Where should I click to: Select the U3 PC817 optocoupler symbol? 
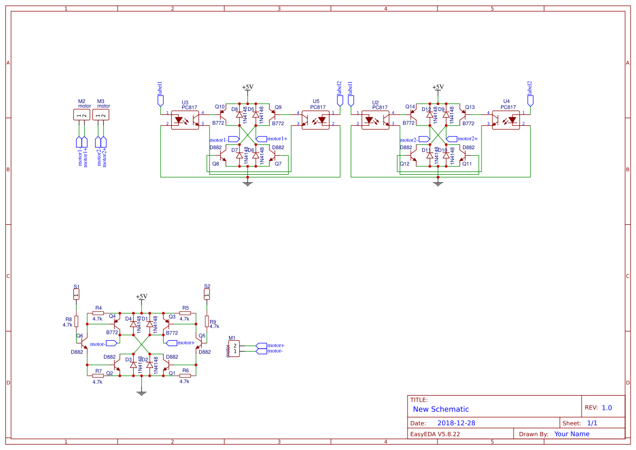(184, 120)
